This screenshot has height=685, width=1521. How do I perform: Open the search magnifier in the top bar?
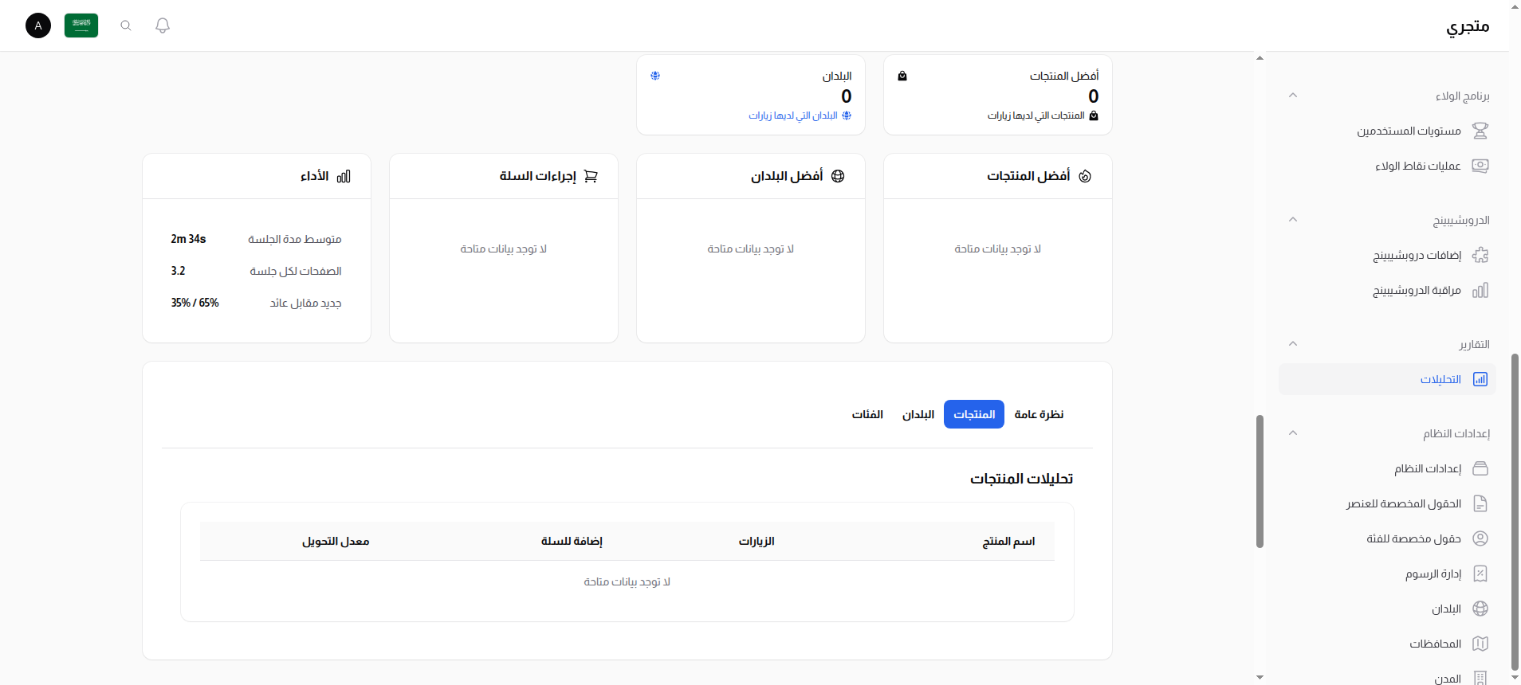[125, 25]
